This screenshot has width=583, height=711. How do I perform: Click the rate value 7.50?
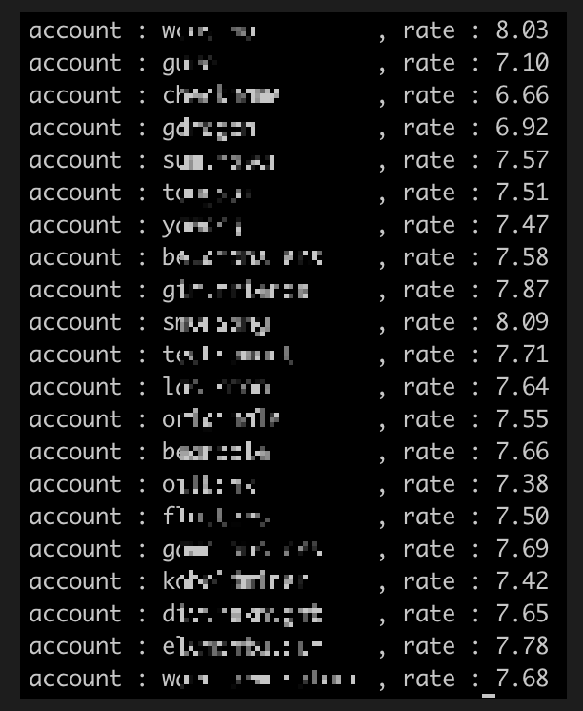click(x=522, y=517)
